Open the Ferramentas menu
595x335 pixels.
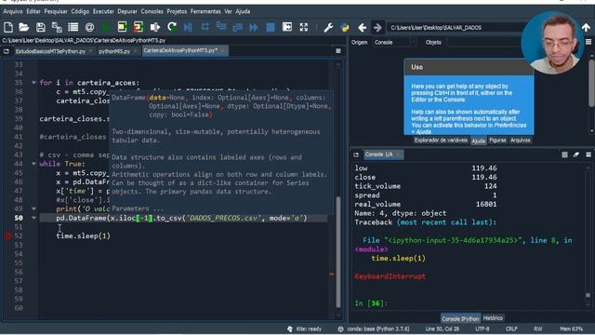(x=205, y=11)
